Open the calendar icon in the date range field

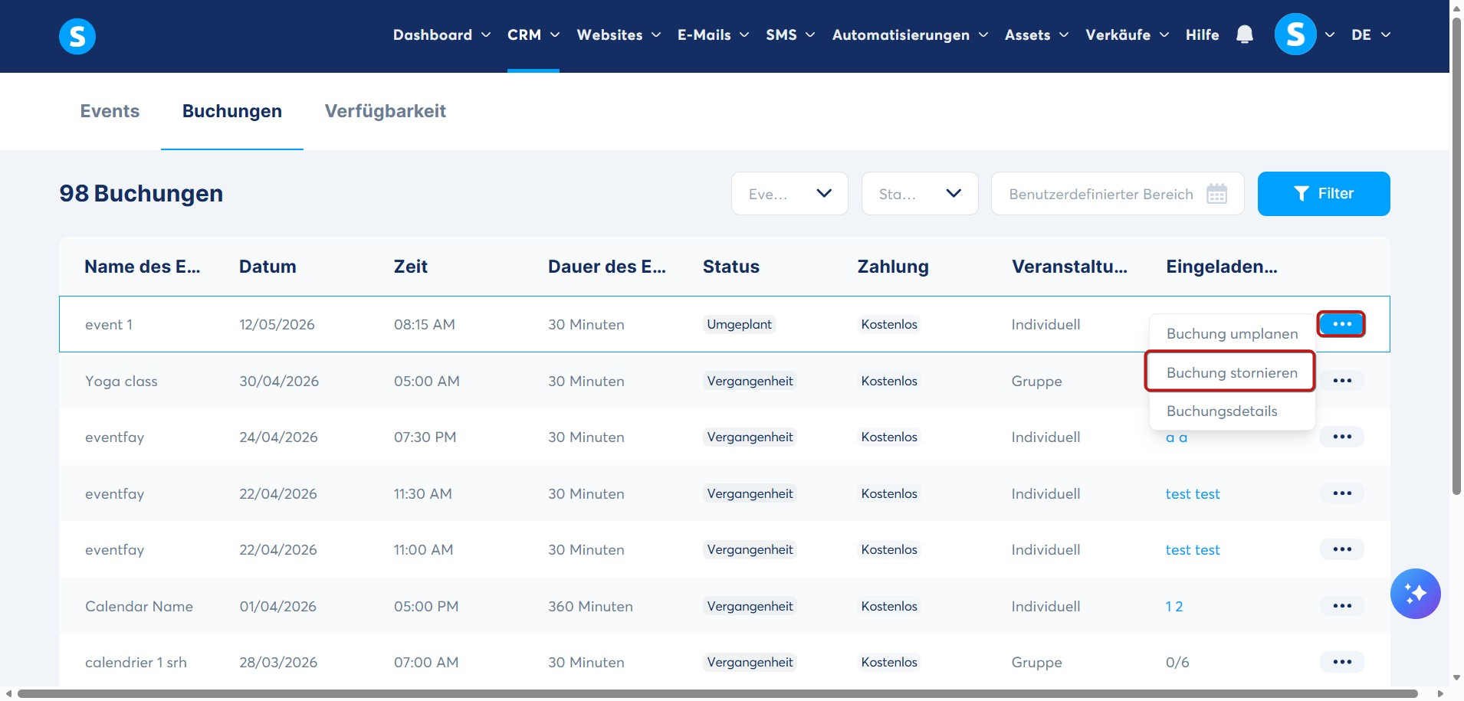pyautogui.click(x=1216, y=194)
